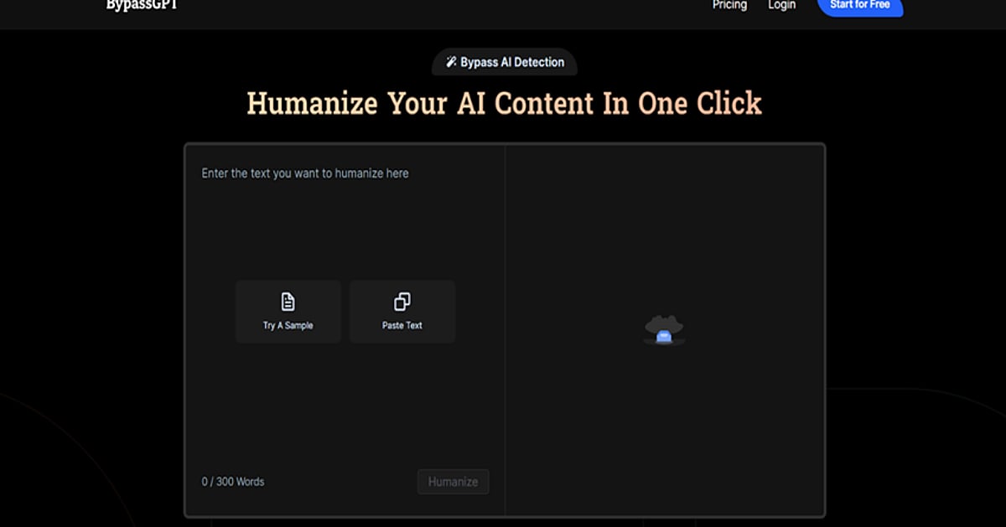Screen dimensions: 1006x527
Task: Click the magic wand icon in the badge
Action: [x=451, y=62]
